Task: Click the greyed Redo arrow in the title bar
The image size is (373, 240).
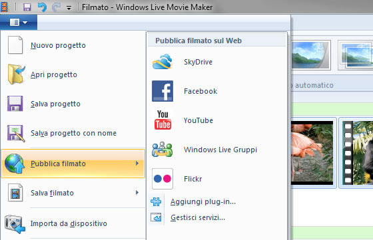Action: click(56, 7)
